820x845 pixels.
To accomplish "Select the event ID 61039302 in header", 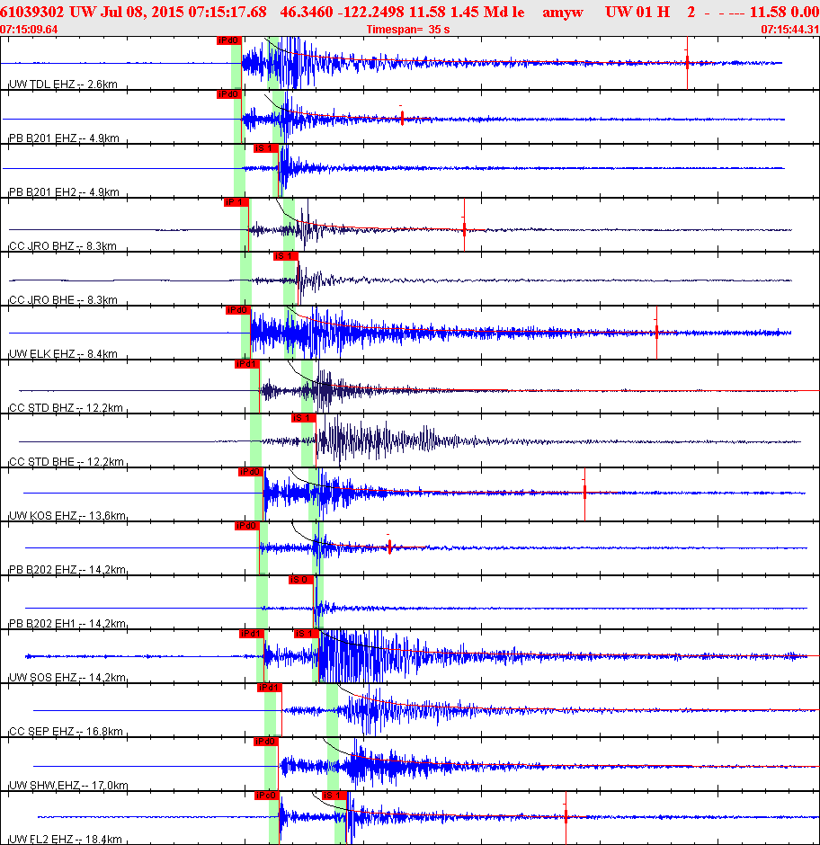I will (x=31, y=12).
